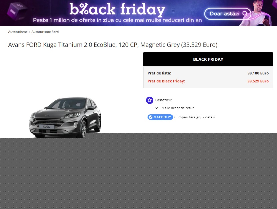This screenshot has height=209, width=277.
Task: Click the red 33.529 Euro price
Action: click(258, 81)
